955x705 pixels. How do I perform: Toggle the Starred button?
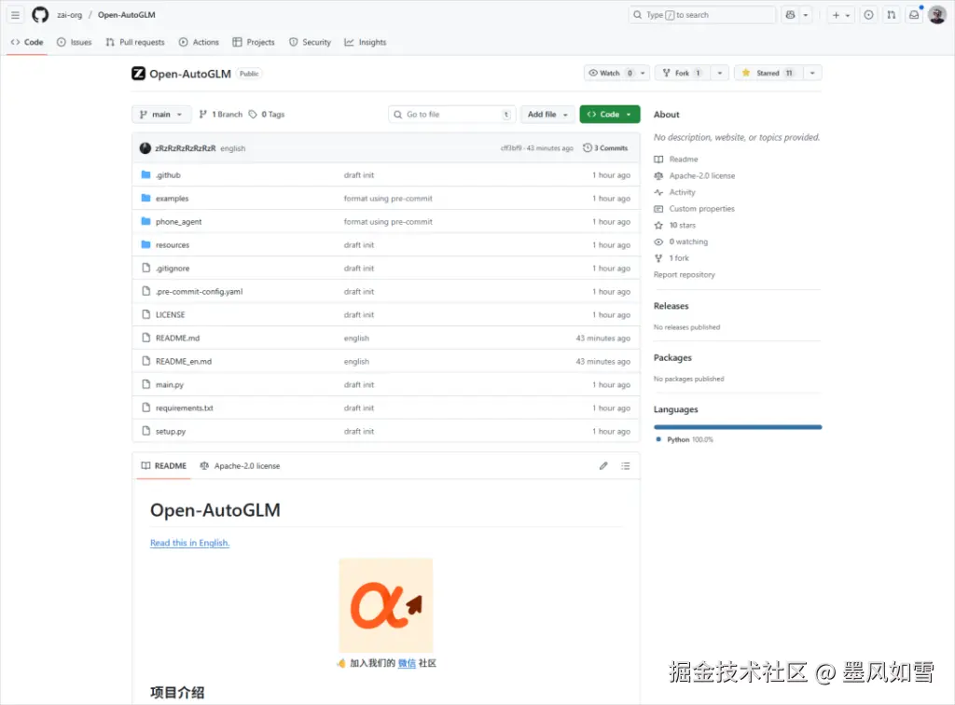768,73
